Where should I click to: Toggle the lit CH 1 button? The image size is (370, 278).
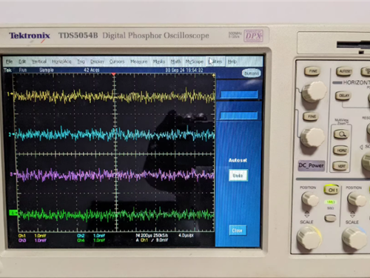[x=332, y=190]
